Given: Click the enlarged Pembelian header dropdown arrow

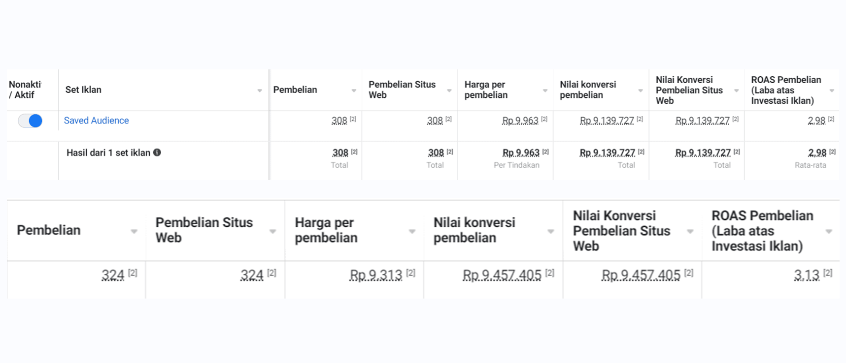Looking at the screenshot, I should point(134,232).
